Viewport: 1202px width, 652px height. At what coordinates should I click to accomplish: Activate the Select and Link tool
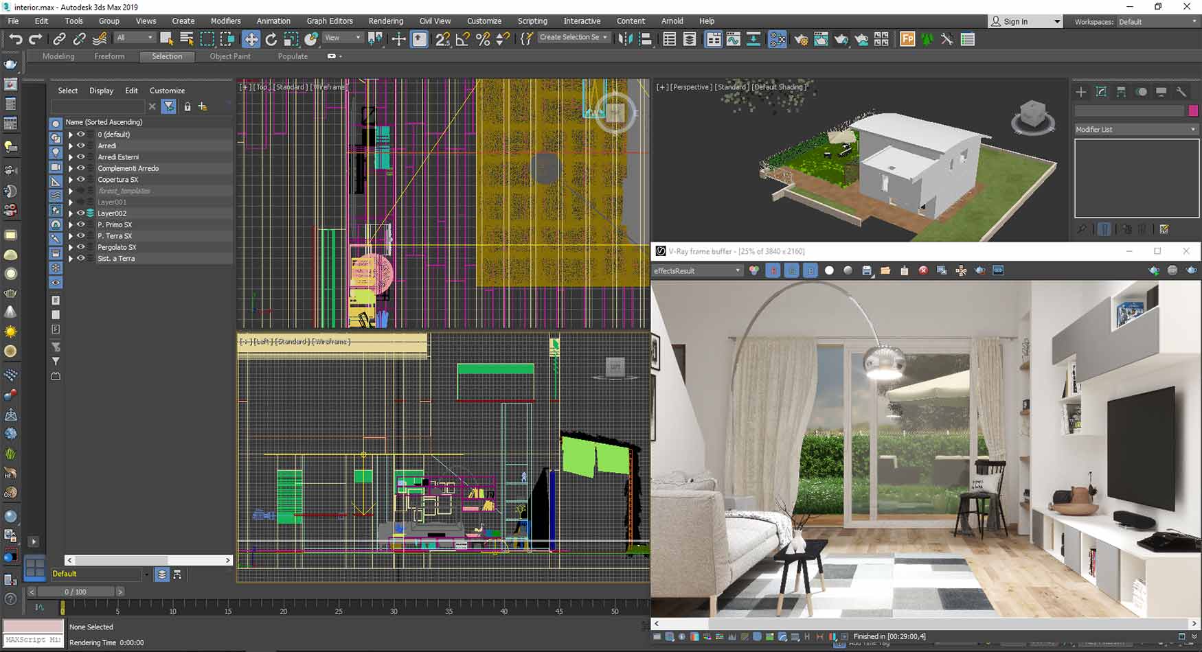[59, 39]
